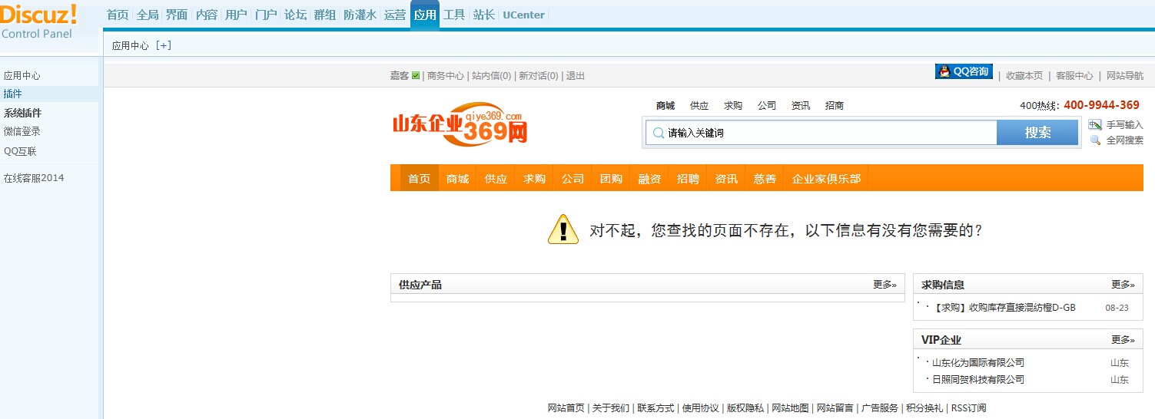Viewport: 1155px width, 419px height.
Task: Open 在线客服2014 in sidebar
Action: click(34, 178)
